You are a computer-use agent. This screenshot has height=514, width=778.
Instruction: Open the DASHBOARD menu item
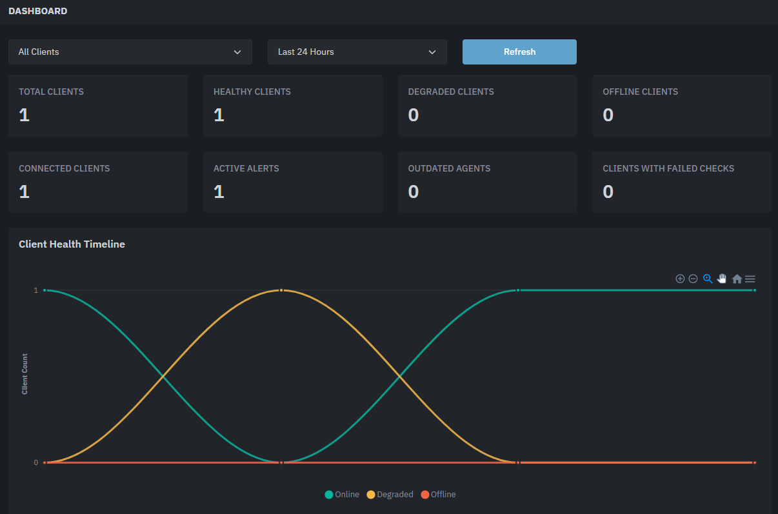click(38, 10)
